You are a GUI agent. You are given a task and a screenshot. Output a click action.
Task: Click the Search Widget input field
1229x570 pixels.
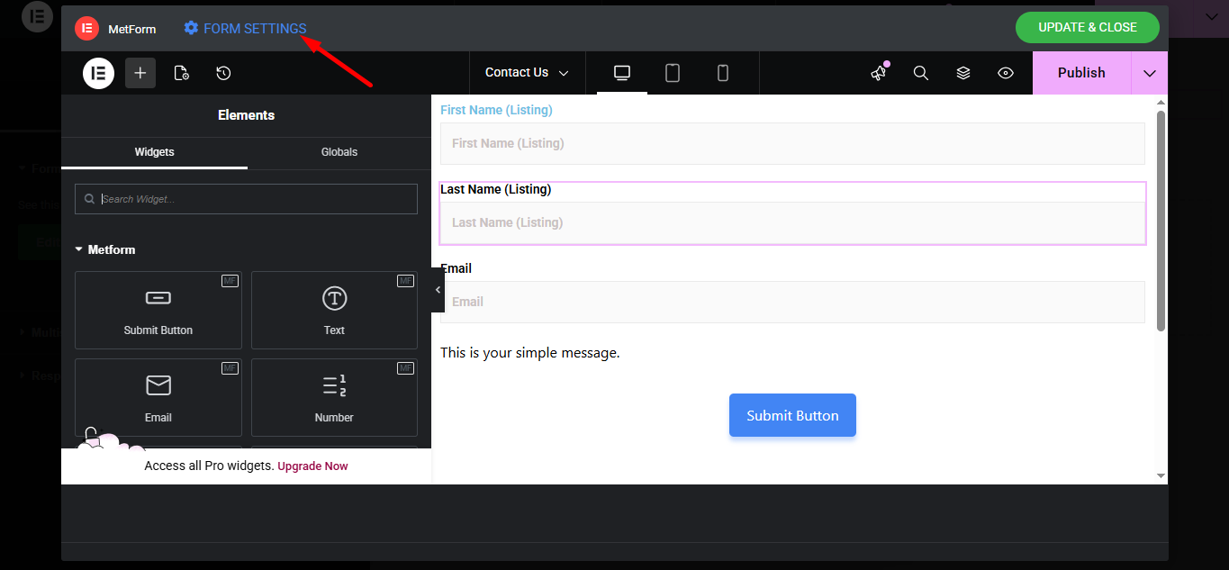tap(252, 199)
